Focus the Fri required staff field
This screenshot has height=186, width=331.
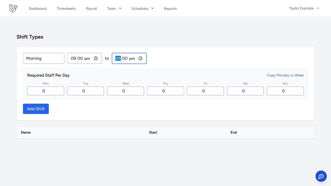[x=205, y=91]
